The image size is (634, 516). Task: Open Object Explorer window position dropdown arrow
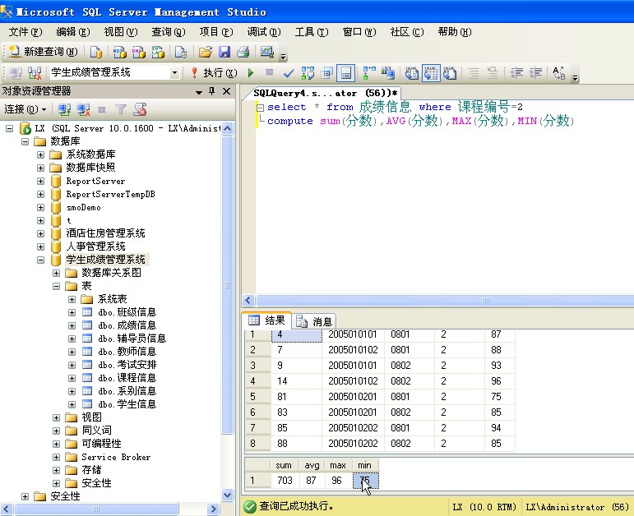198,92
